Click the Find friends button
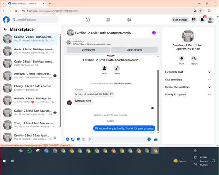This screenshot has height=175, width=219. (180, 20)
